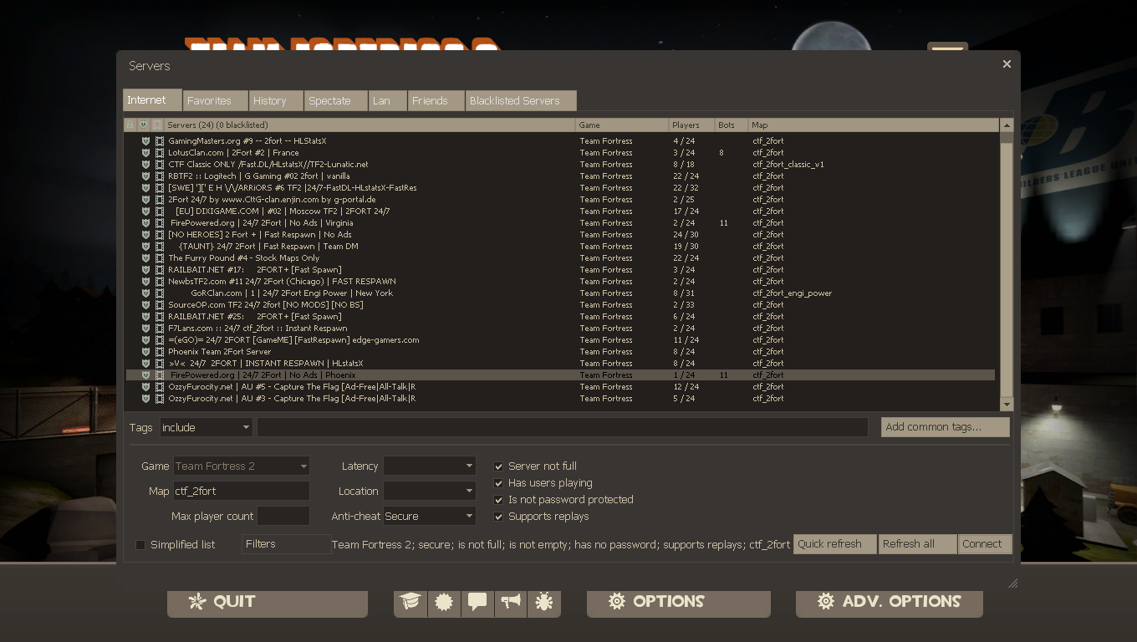Viewport: 1137px width, 642px height.
Task: Enable Simplified list checkbox
Action: coord(140,545)
